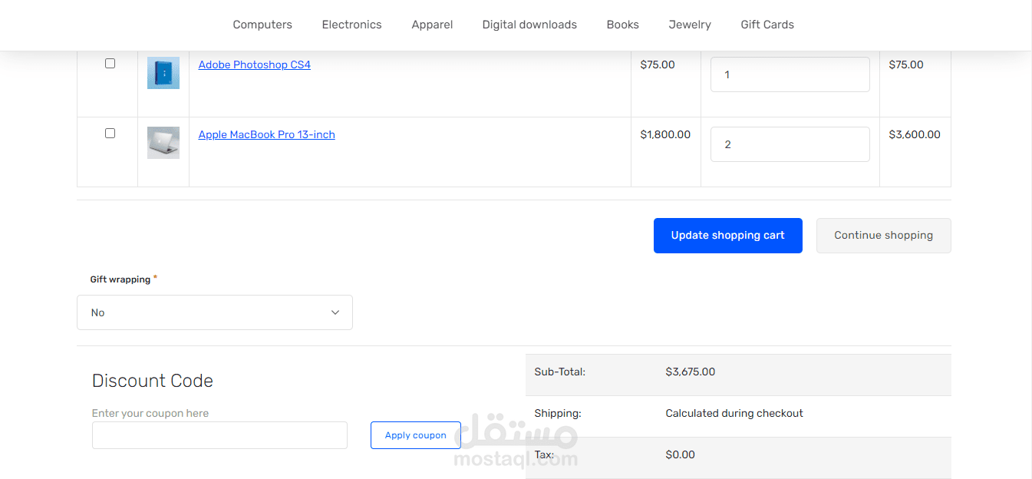
Task: Check the Adobe Photoshop CS4 remove checkbox
Action: 110,64
